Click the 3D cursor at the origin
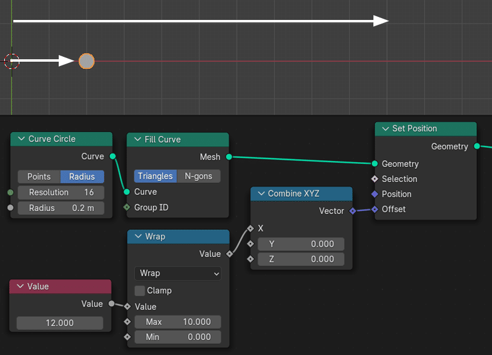Image resolution: width=492 pixels, height=355 pixels. point(11,61)
